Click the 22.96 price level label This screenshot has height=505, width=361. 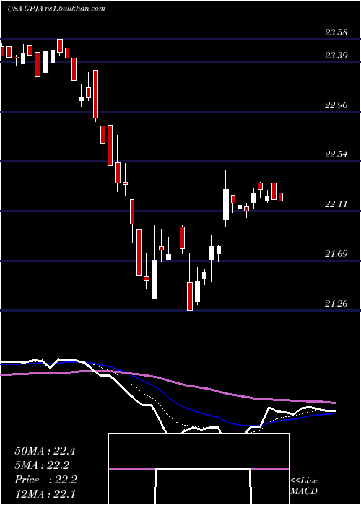[336, 105]
